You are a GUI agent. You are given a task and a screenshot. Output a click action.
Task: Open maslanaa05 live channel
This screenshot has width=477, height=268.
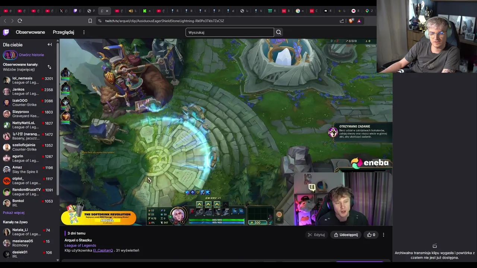[29, 243]
